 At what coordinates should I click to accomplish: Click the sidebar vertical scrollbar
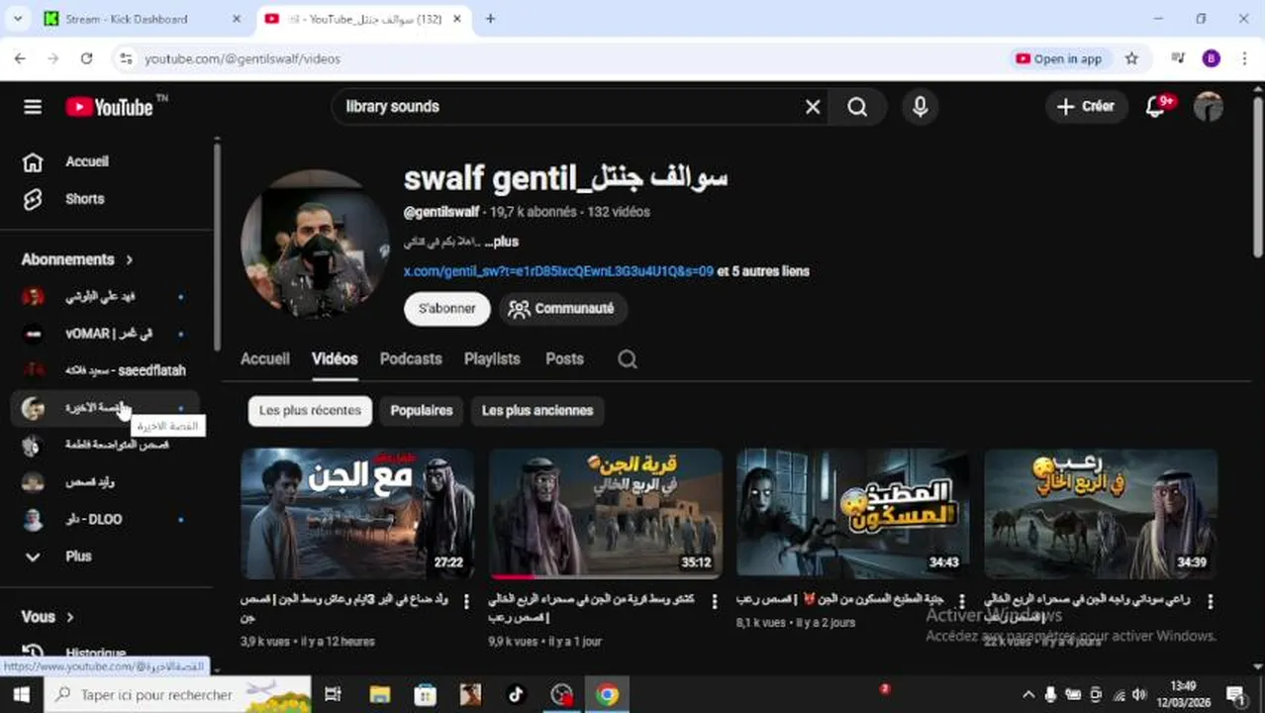coord(217,245)
